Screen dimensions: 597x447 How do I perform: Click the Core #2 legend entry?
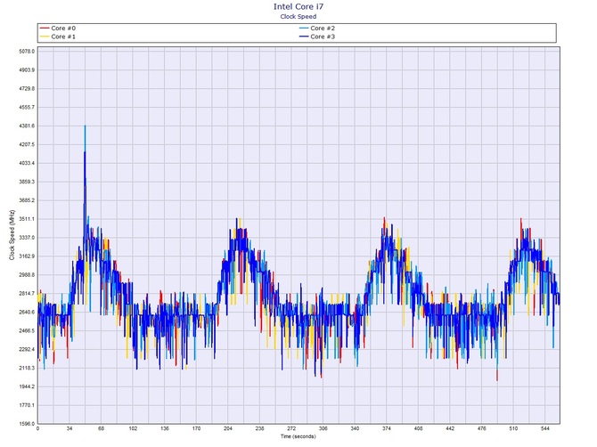tap(317, 28)
